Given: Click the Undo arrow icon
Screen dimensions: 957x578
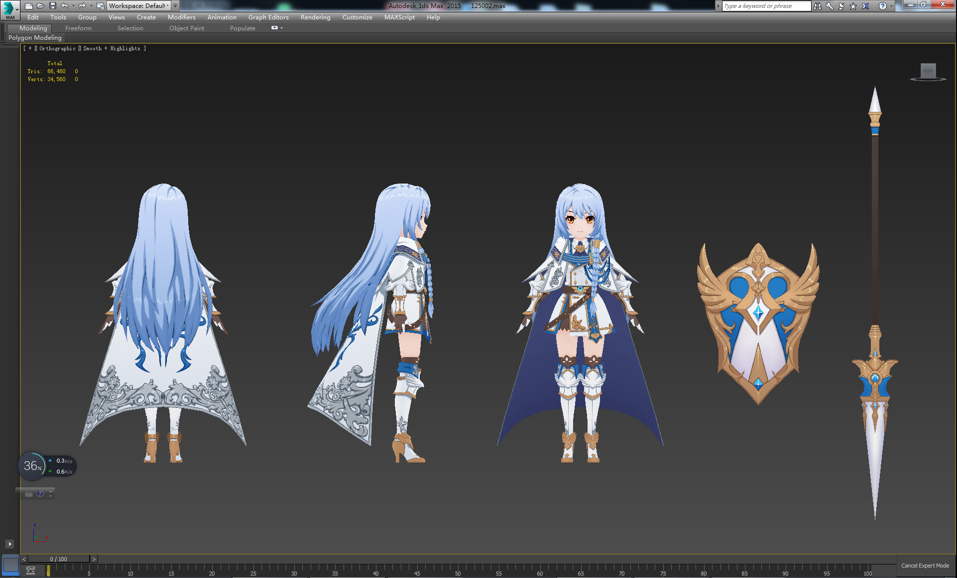Looking at the screenshot, I should pyautogui.click(x=65, y=6).
